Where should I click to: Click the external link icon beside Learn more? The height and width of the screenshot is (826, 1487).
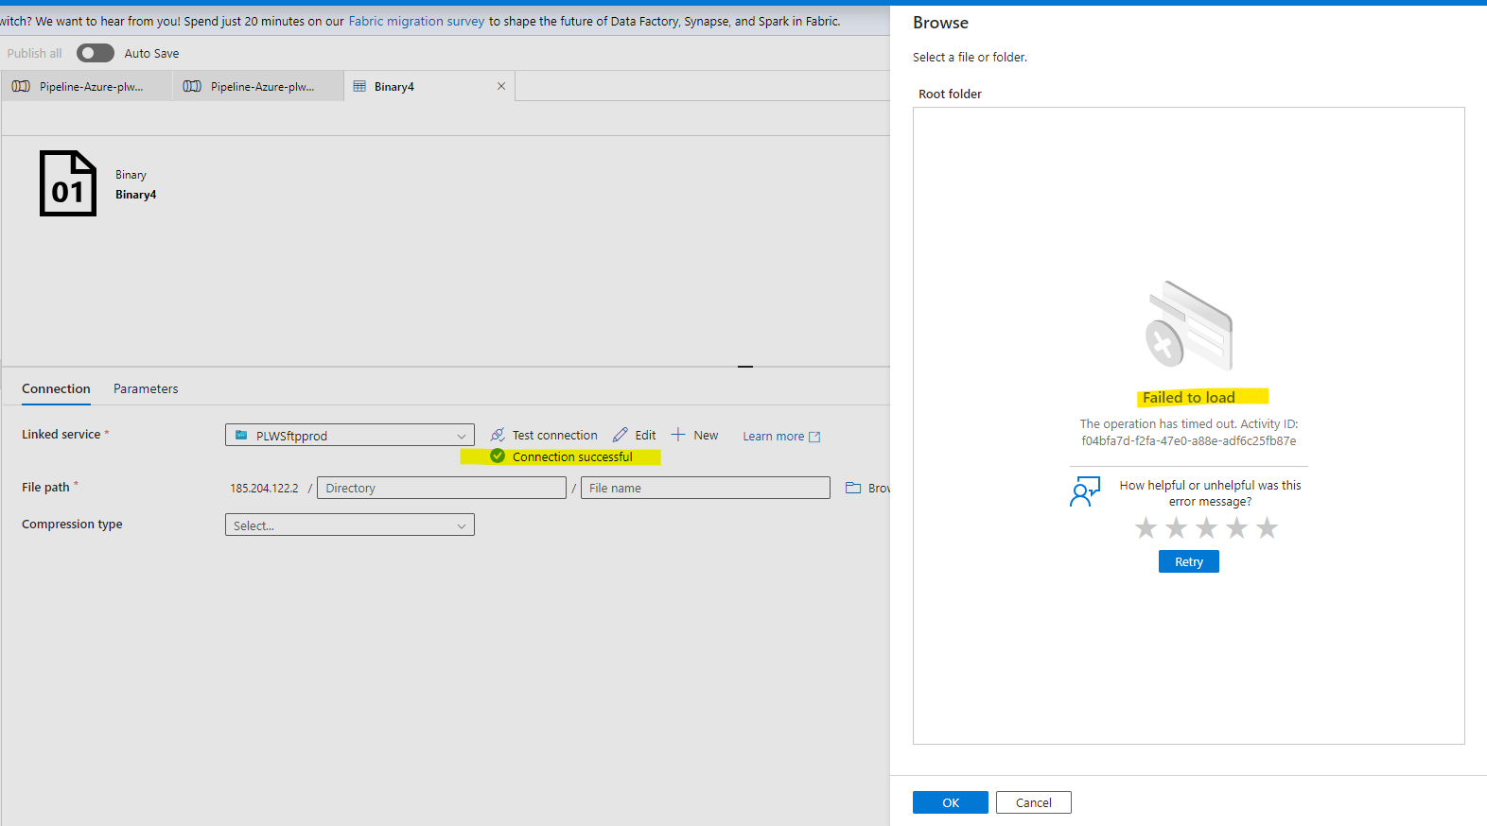point(814,437)
